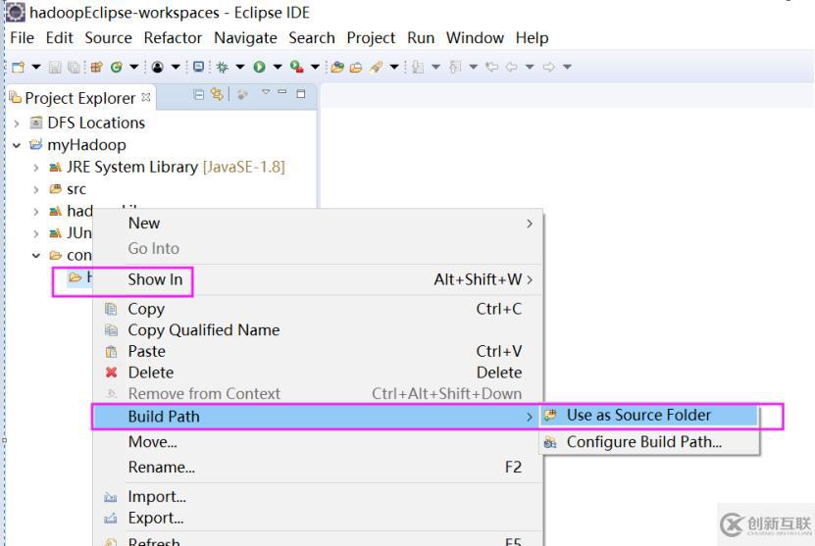Click the Previous Annotation icon
Screen dimensions: 815x546
[x=455, y=67]
